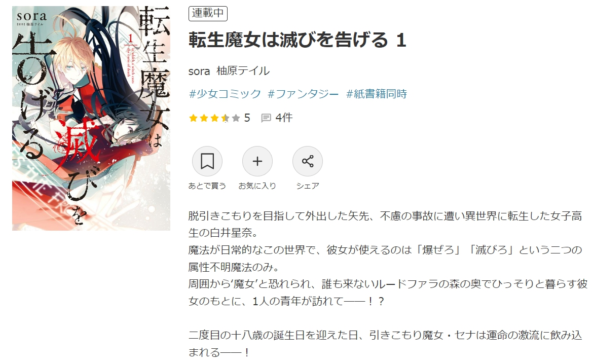Image resolution: width=593 pixels, height=364 pixels.
Task: Select the #ファンタジー tag
Action: point(303,94)
